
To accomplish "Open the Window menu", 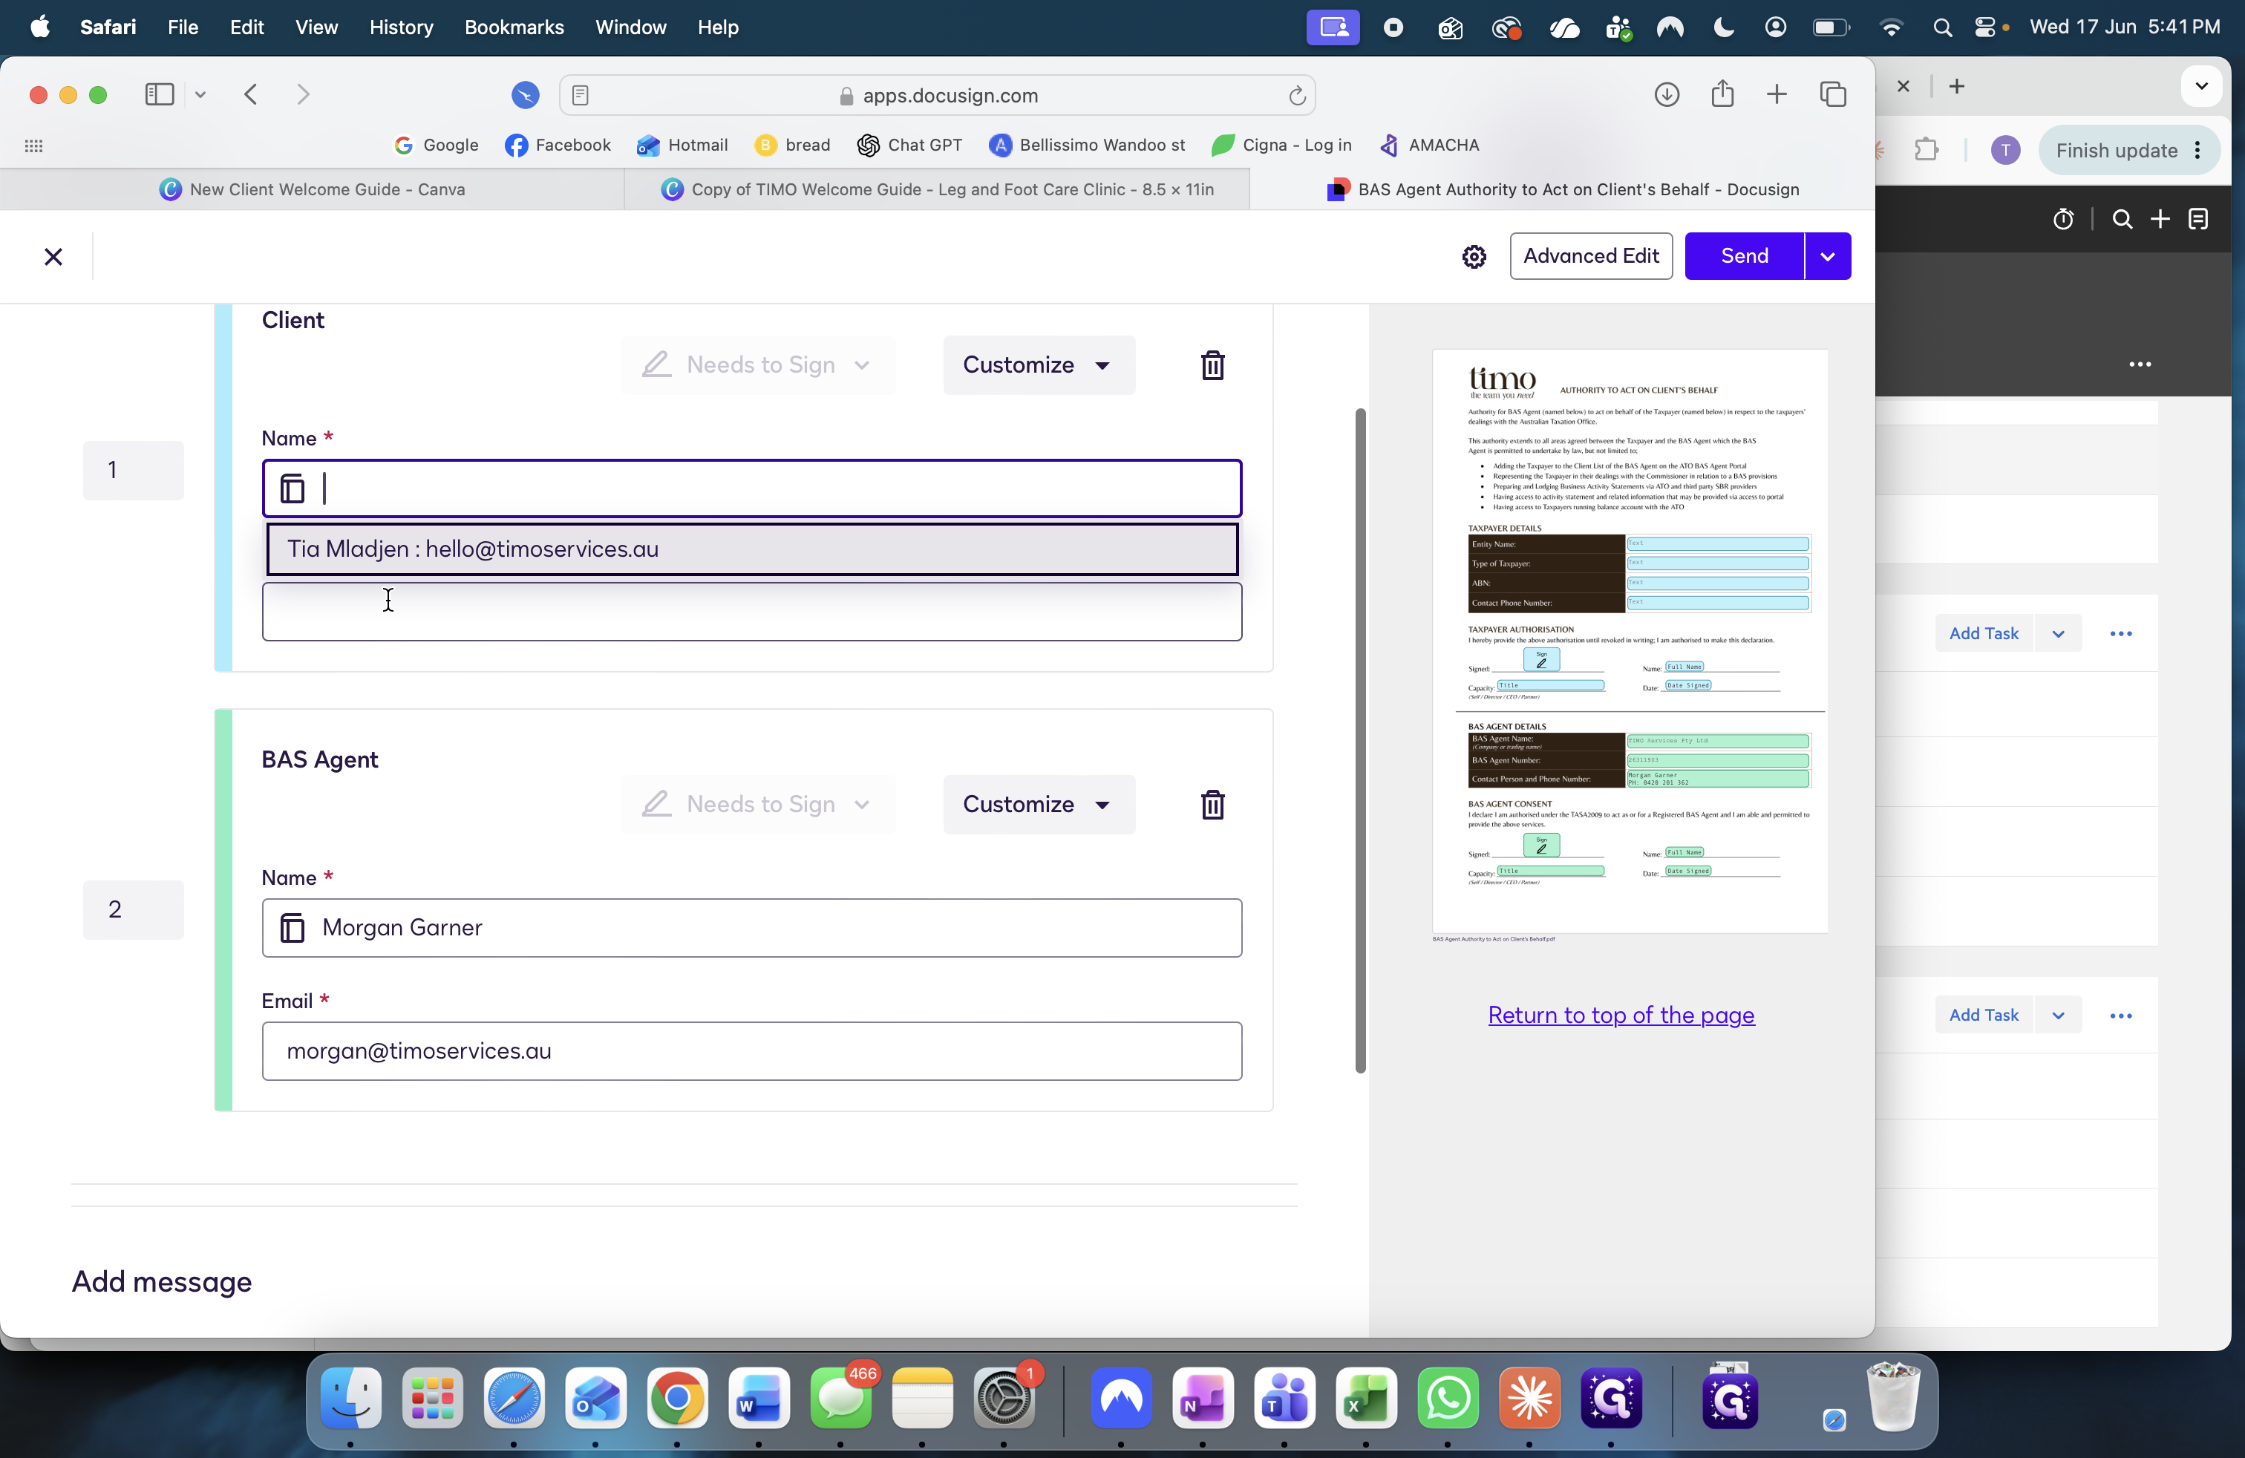I will (x=630, y=27).
